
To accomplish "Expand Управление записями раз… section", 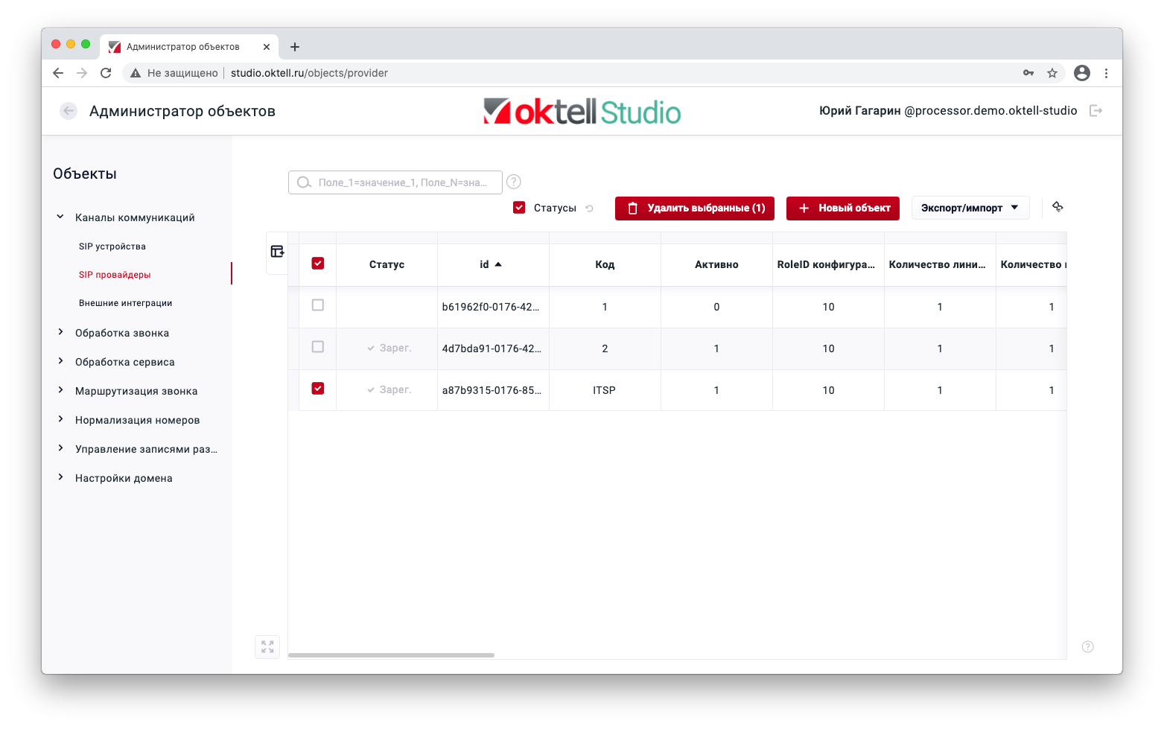I will [x=60, y=448].
